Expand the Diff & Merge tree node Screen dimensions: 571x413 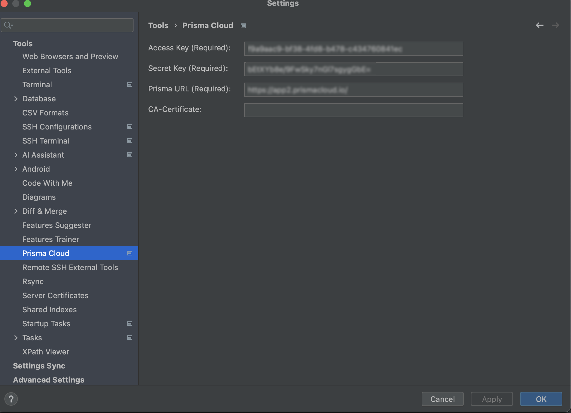click(x=16, y=211)
